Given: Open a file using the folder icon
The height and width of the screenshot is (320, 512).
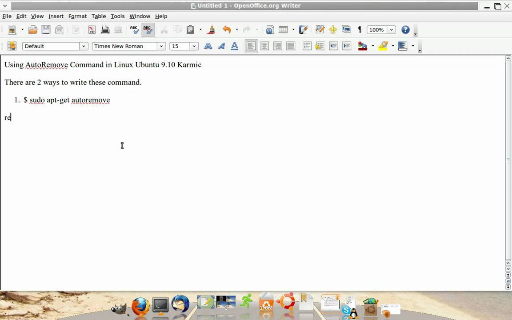Looking at the screenshot, I should (32, 30).
